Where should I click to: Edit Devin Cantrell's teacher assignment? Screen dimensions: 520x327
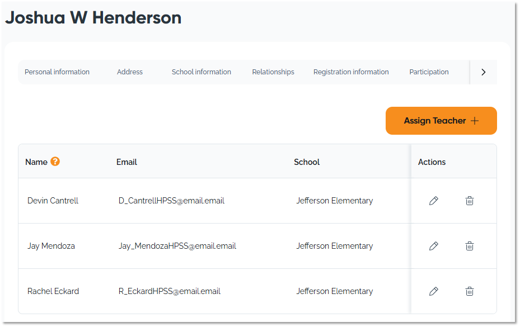click(x=433, y=201)
